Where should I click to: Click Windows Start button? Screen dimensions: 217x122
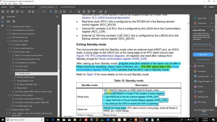pyautogui.click(x=3, y=120)
